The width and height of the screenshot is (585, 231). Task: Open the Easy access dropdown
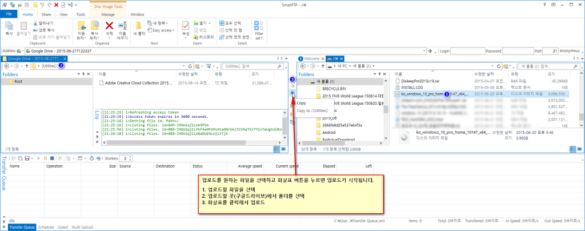[x=161, y=30]
